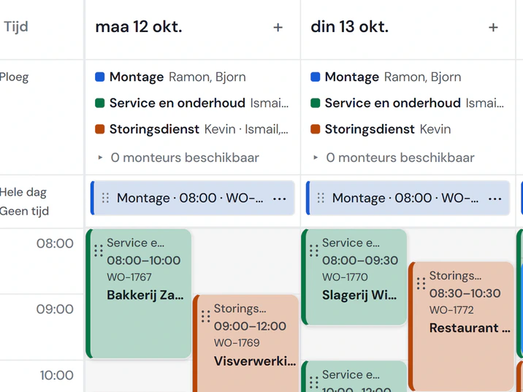The height and width of the screenshot is (392, 523).
Task: Click green Service en onderhoud square on Monday
Action: pyautogui.click(x=100, y=103)
